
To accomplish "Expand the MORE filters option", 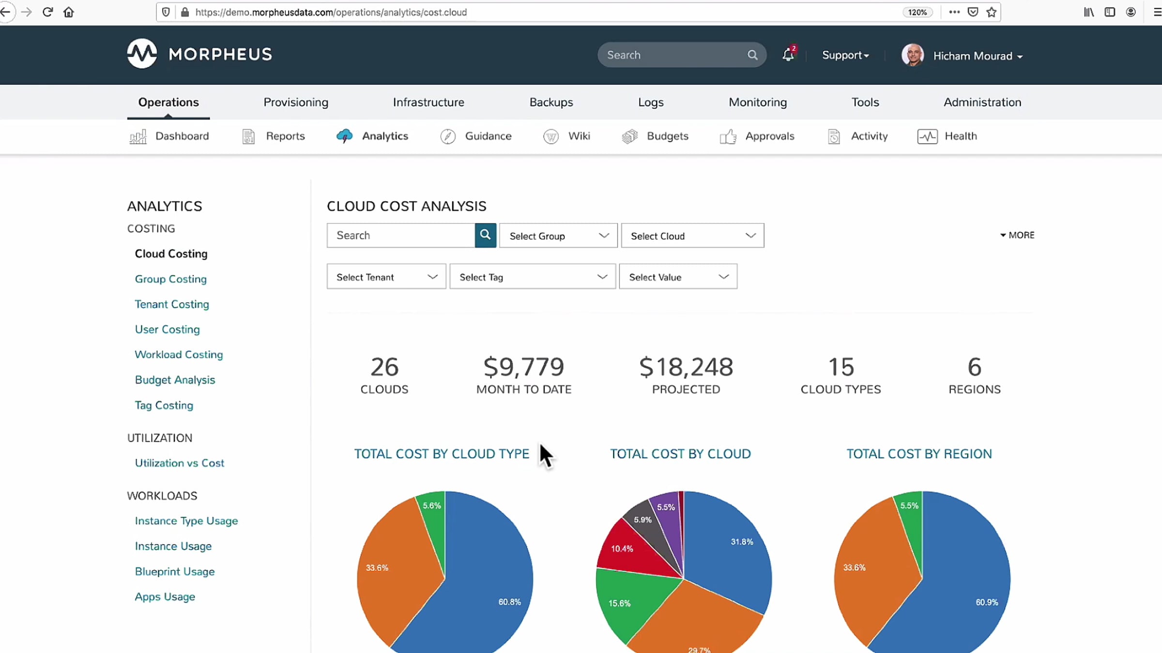I will pos(1017,235).
